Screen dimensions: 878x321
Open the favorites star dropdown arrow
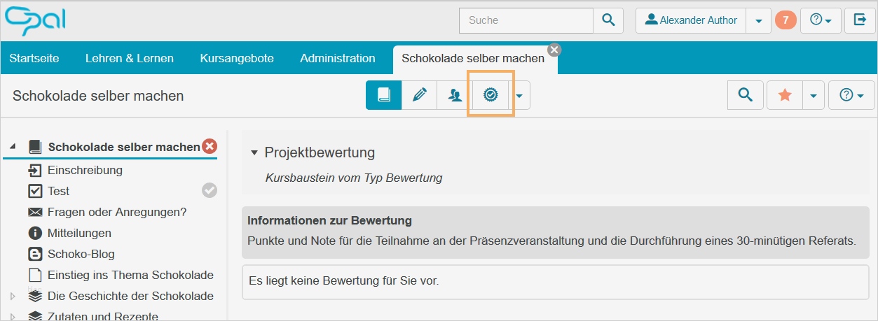pyautogui.click(x=813, y=95)
